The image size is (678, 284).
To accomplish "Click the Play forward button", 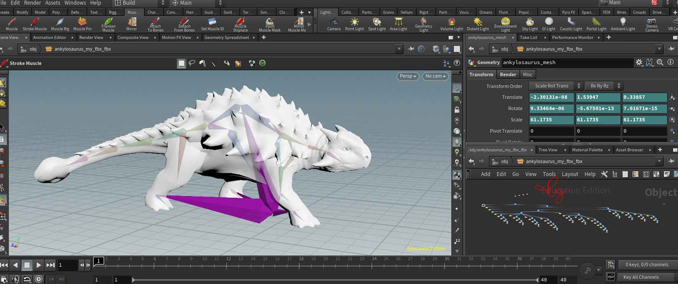I will (x=38, y=265).
